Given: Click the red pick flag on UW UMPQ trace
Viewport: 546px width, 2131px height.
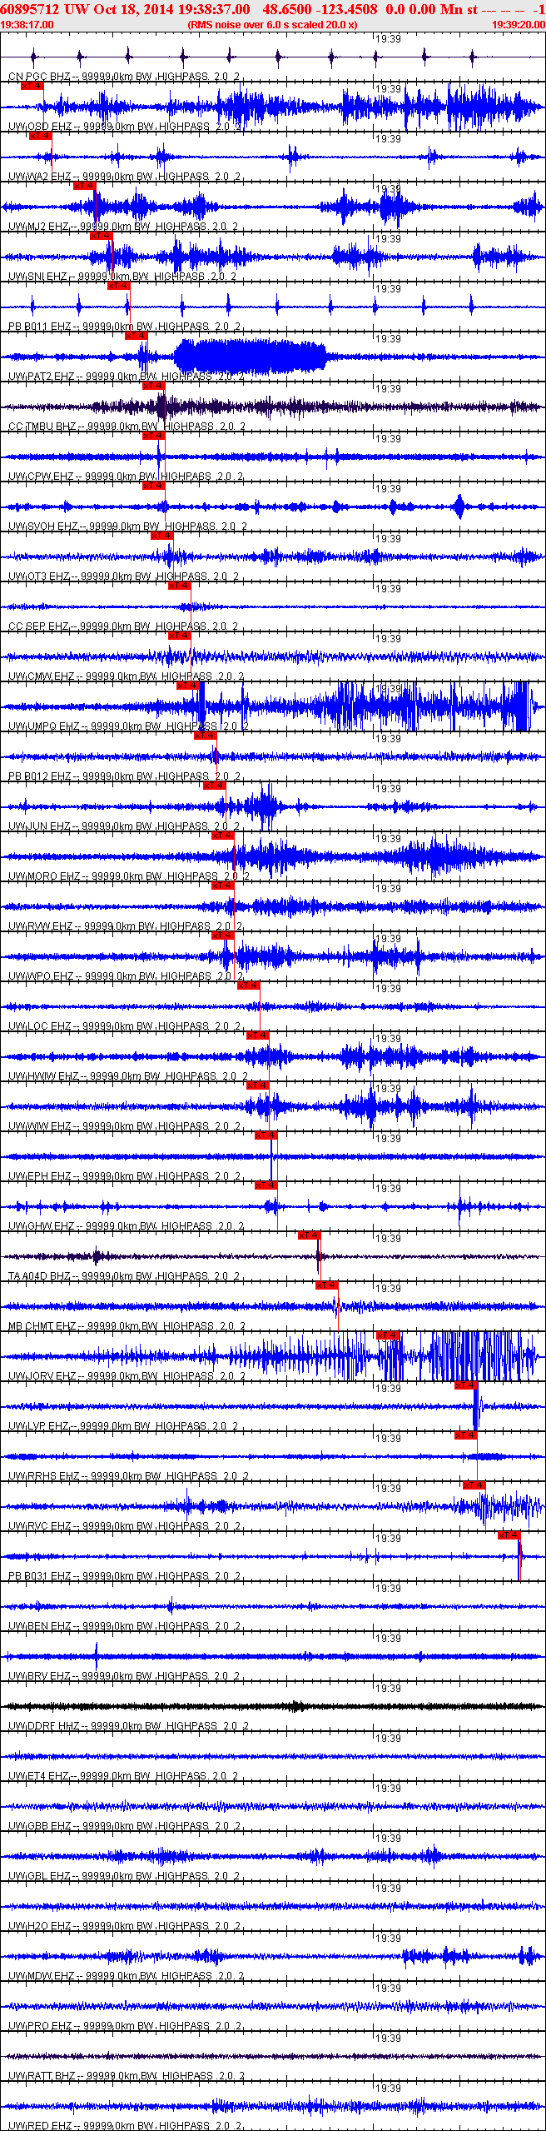Looking at the screenshot, I should coord(188,686).
